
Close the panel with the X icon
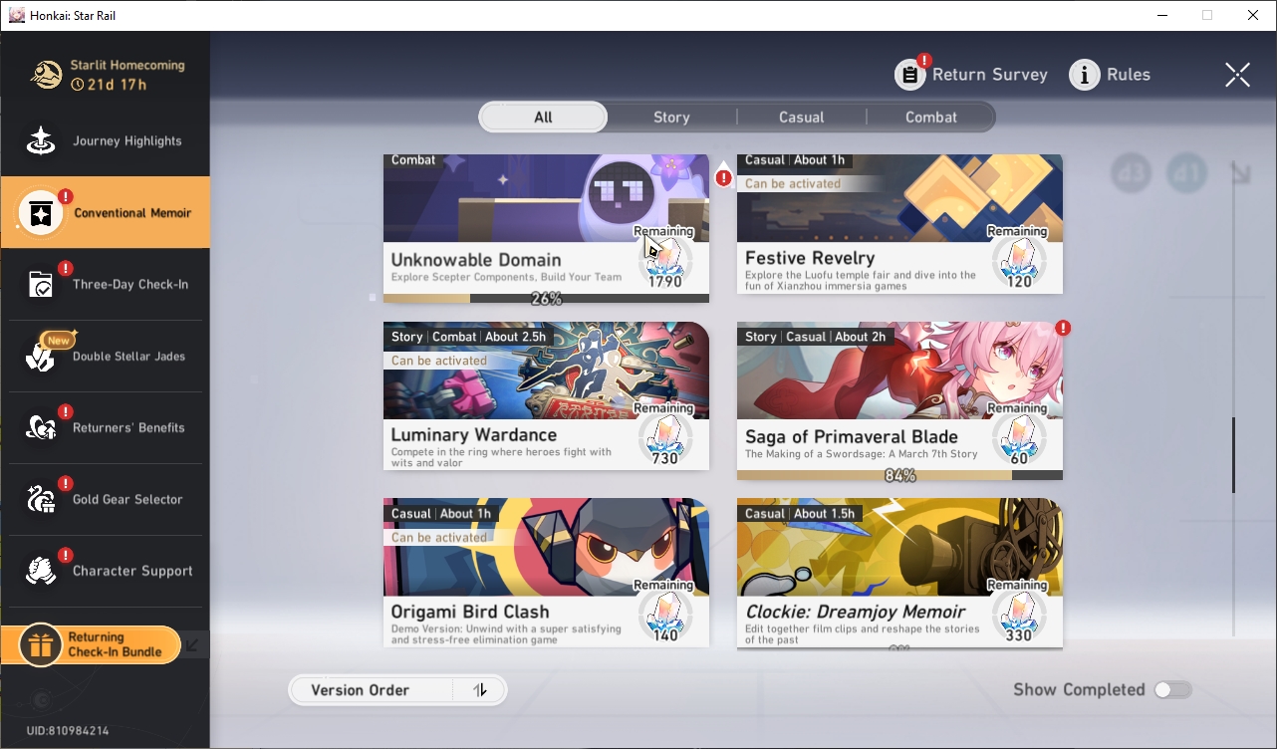click(x=1237, y=75)
